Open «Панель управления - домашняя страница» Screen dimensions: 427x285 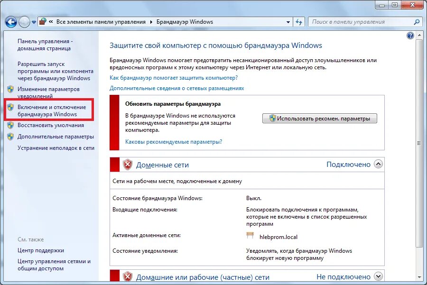coord(45,45)
